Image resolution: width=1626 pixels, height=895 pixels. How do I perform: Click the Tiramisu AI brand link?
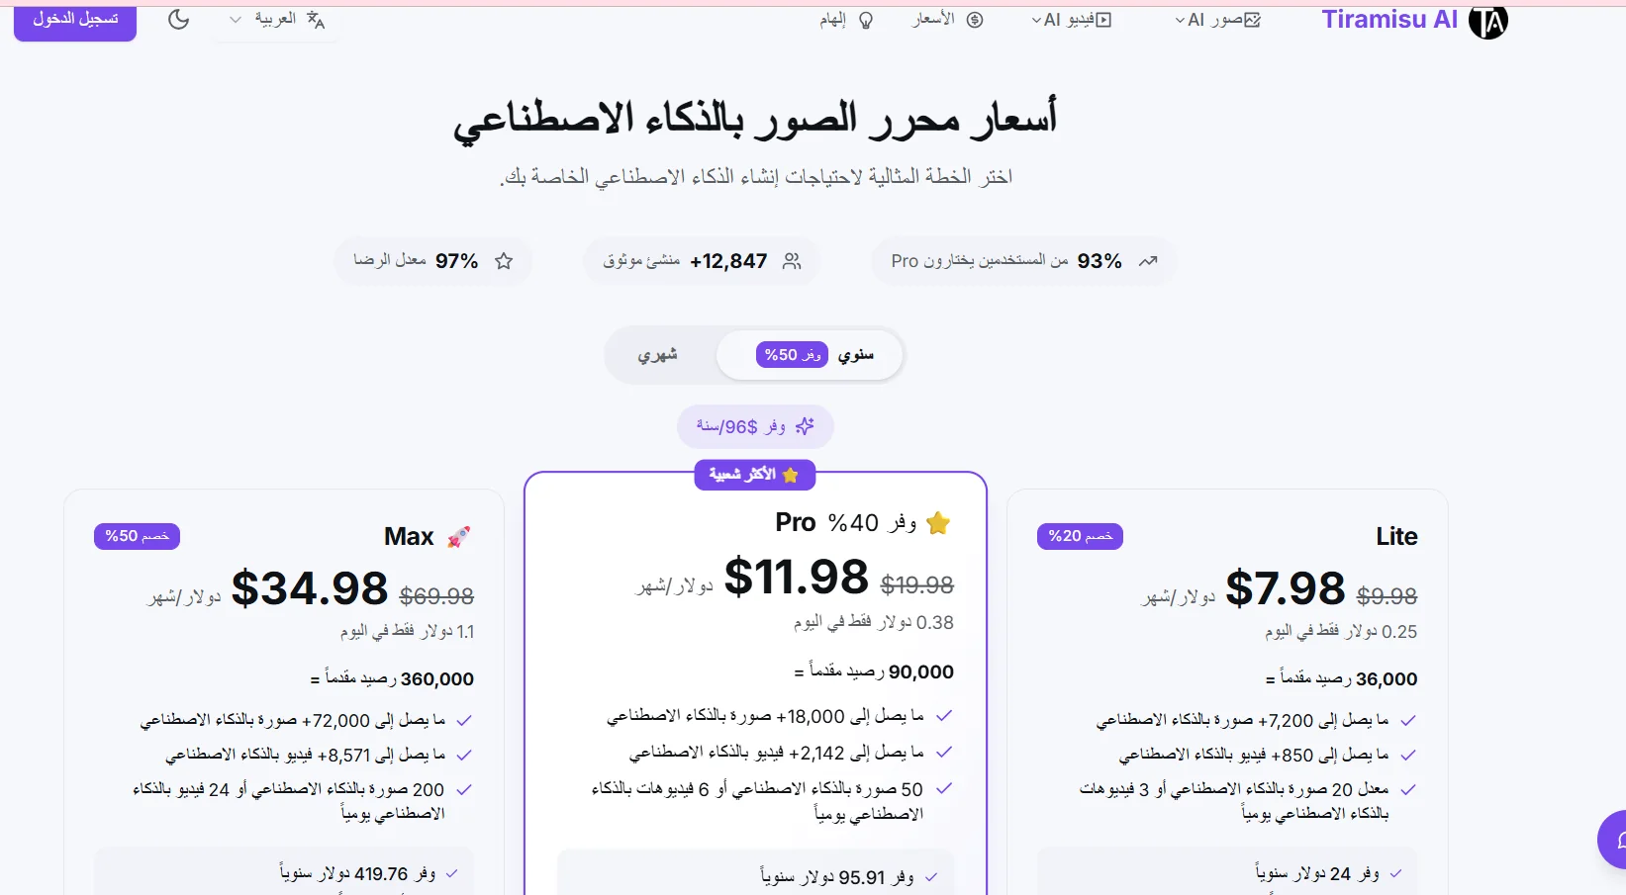point(1389,20)
